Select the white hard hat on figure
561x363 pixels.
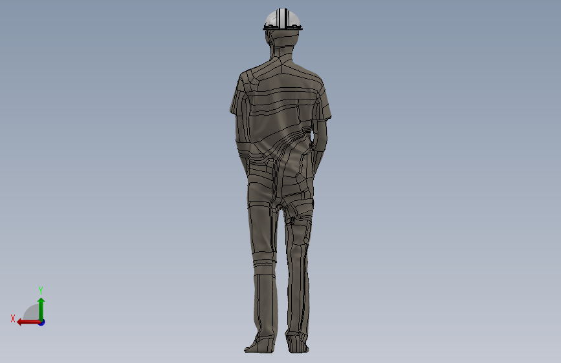click(x=283, y=19)
